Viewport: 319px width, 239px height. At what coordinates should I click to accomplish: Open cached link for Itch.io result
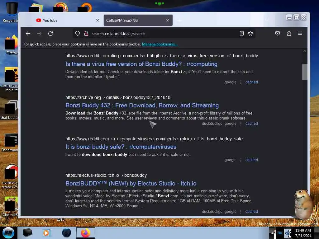click(x=252, y=212)
